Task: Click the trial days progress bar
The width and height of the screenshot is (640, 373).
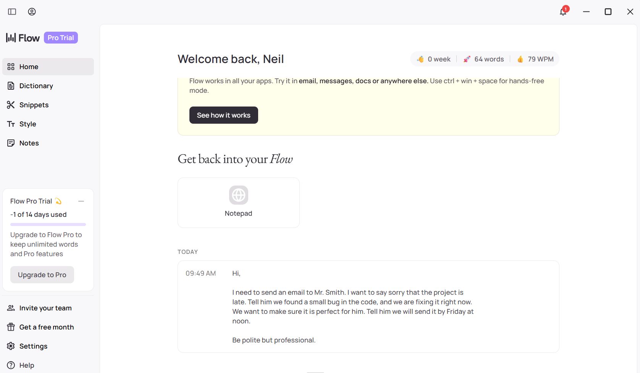Action: click(48, 224)
